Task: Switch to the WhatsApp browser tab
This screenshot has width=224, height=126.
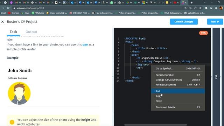Action: click(113, 2)
